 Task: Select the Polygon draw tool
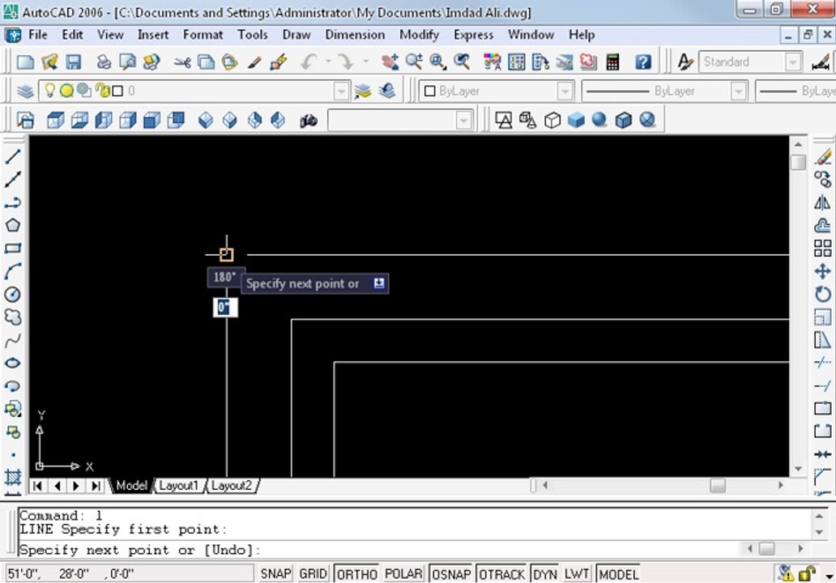pyautogui.click(x=13, y=225)
